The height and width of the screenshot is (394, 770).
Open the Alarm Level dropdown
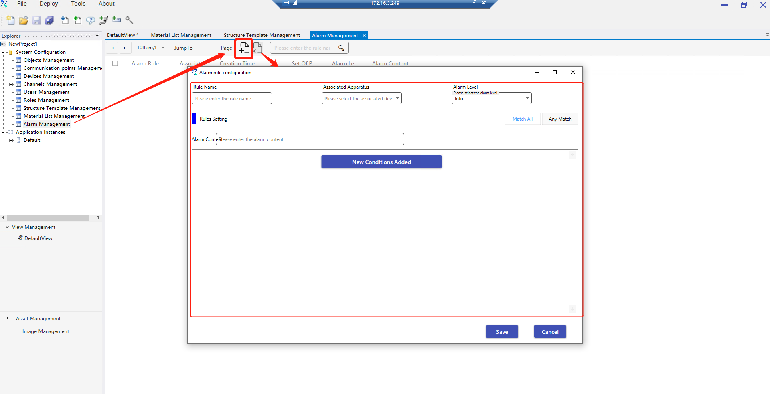(492, 99)
